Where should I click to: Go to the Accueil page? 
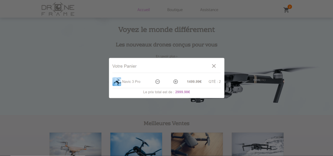coord(143,10)
